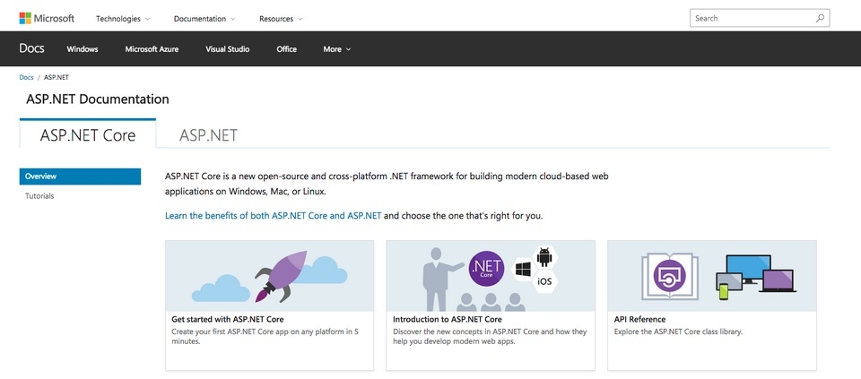Select Overview in the sidebar
861x379 pixels.
[80, 177]
